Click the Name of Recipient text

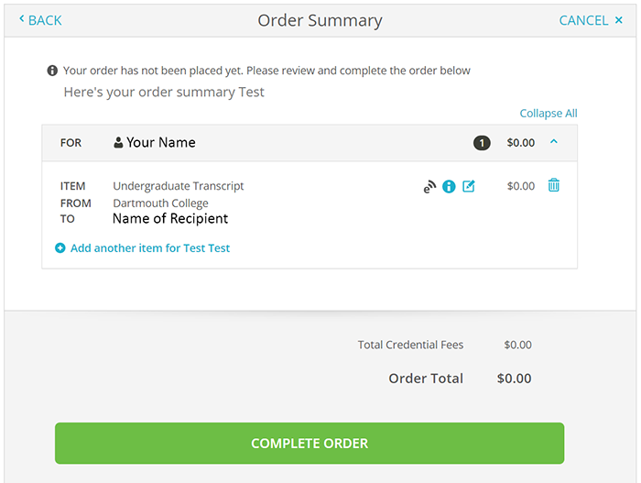[x=170, y=219]
